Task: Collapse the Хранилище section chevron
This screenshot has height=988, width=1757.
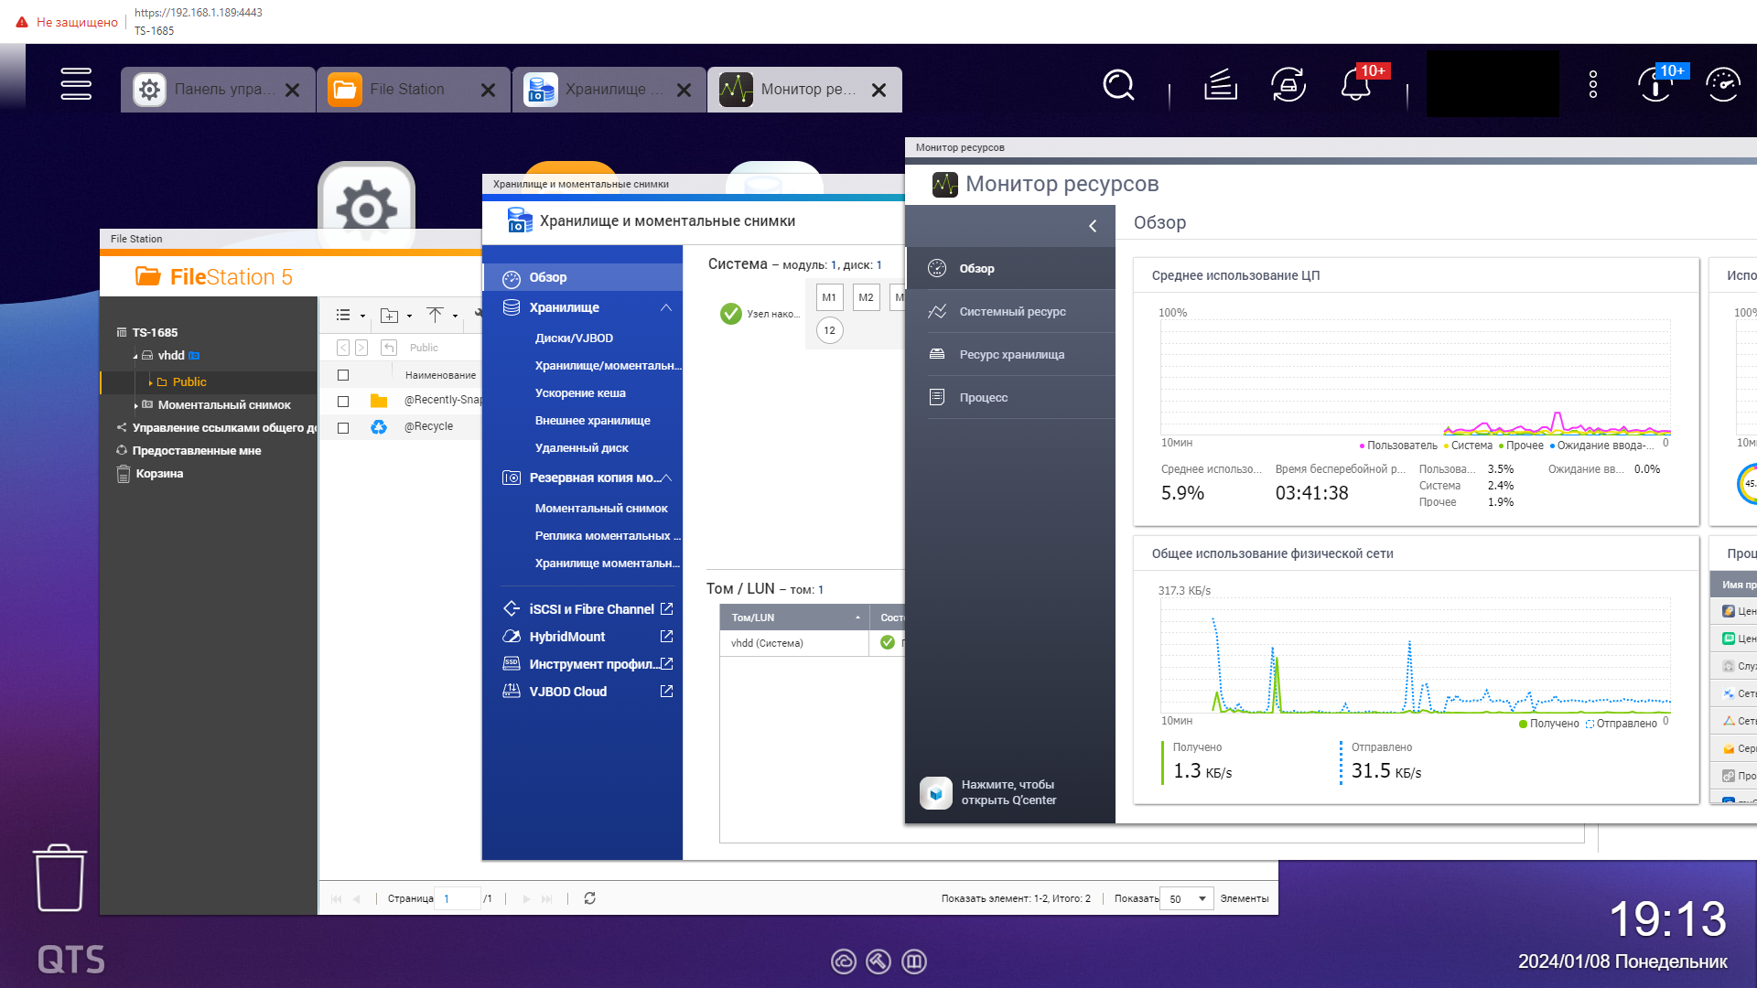Action: [666, 307]
